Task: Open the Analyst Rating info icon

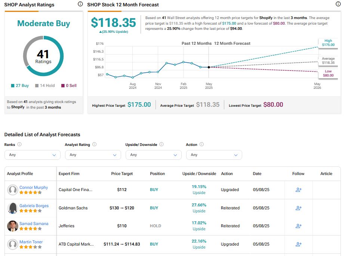Action: [x=94, y=144]
